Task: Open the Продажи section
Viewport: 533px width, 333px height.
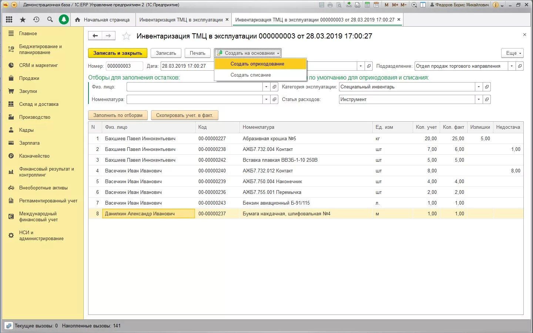Action: (29, 78)
